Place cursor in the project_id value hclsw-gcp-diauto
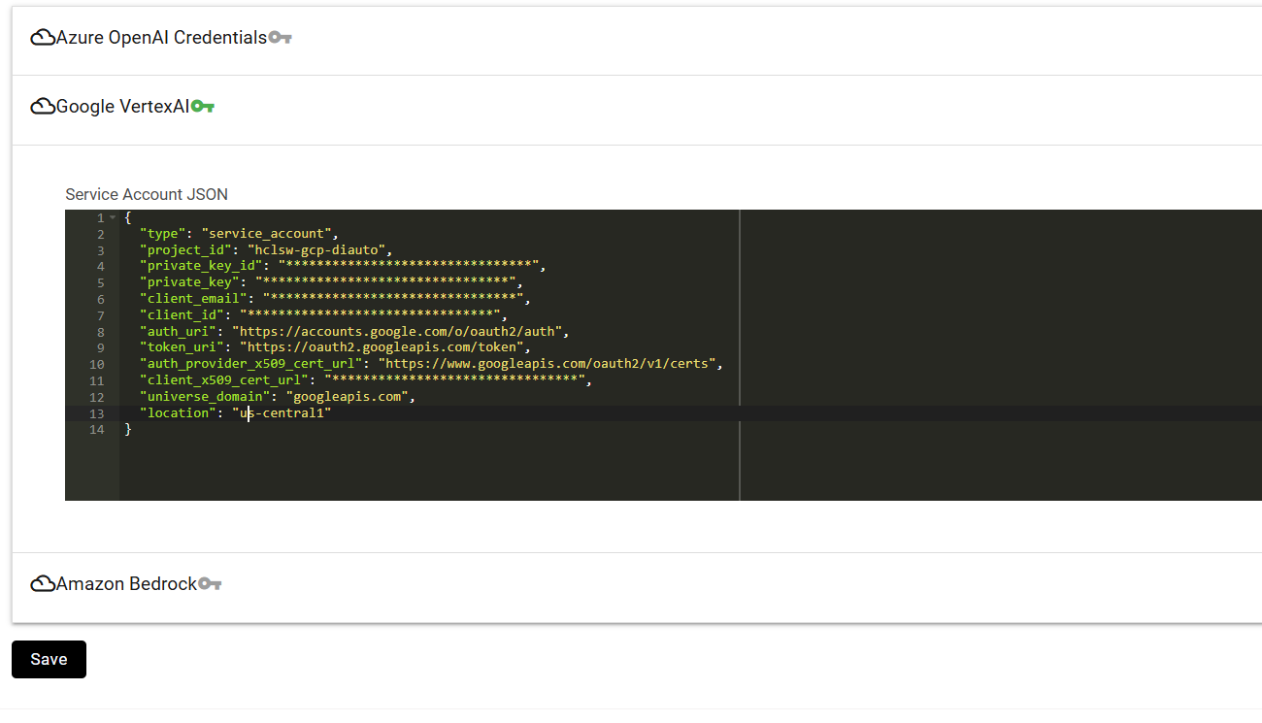 point(315,250)
